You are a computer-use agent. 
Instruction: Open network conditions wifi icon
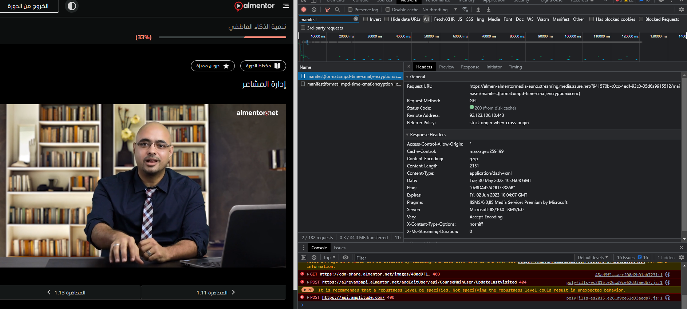[465, 9]
